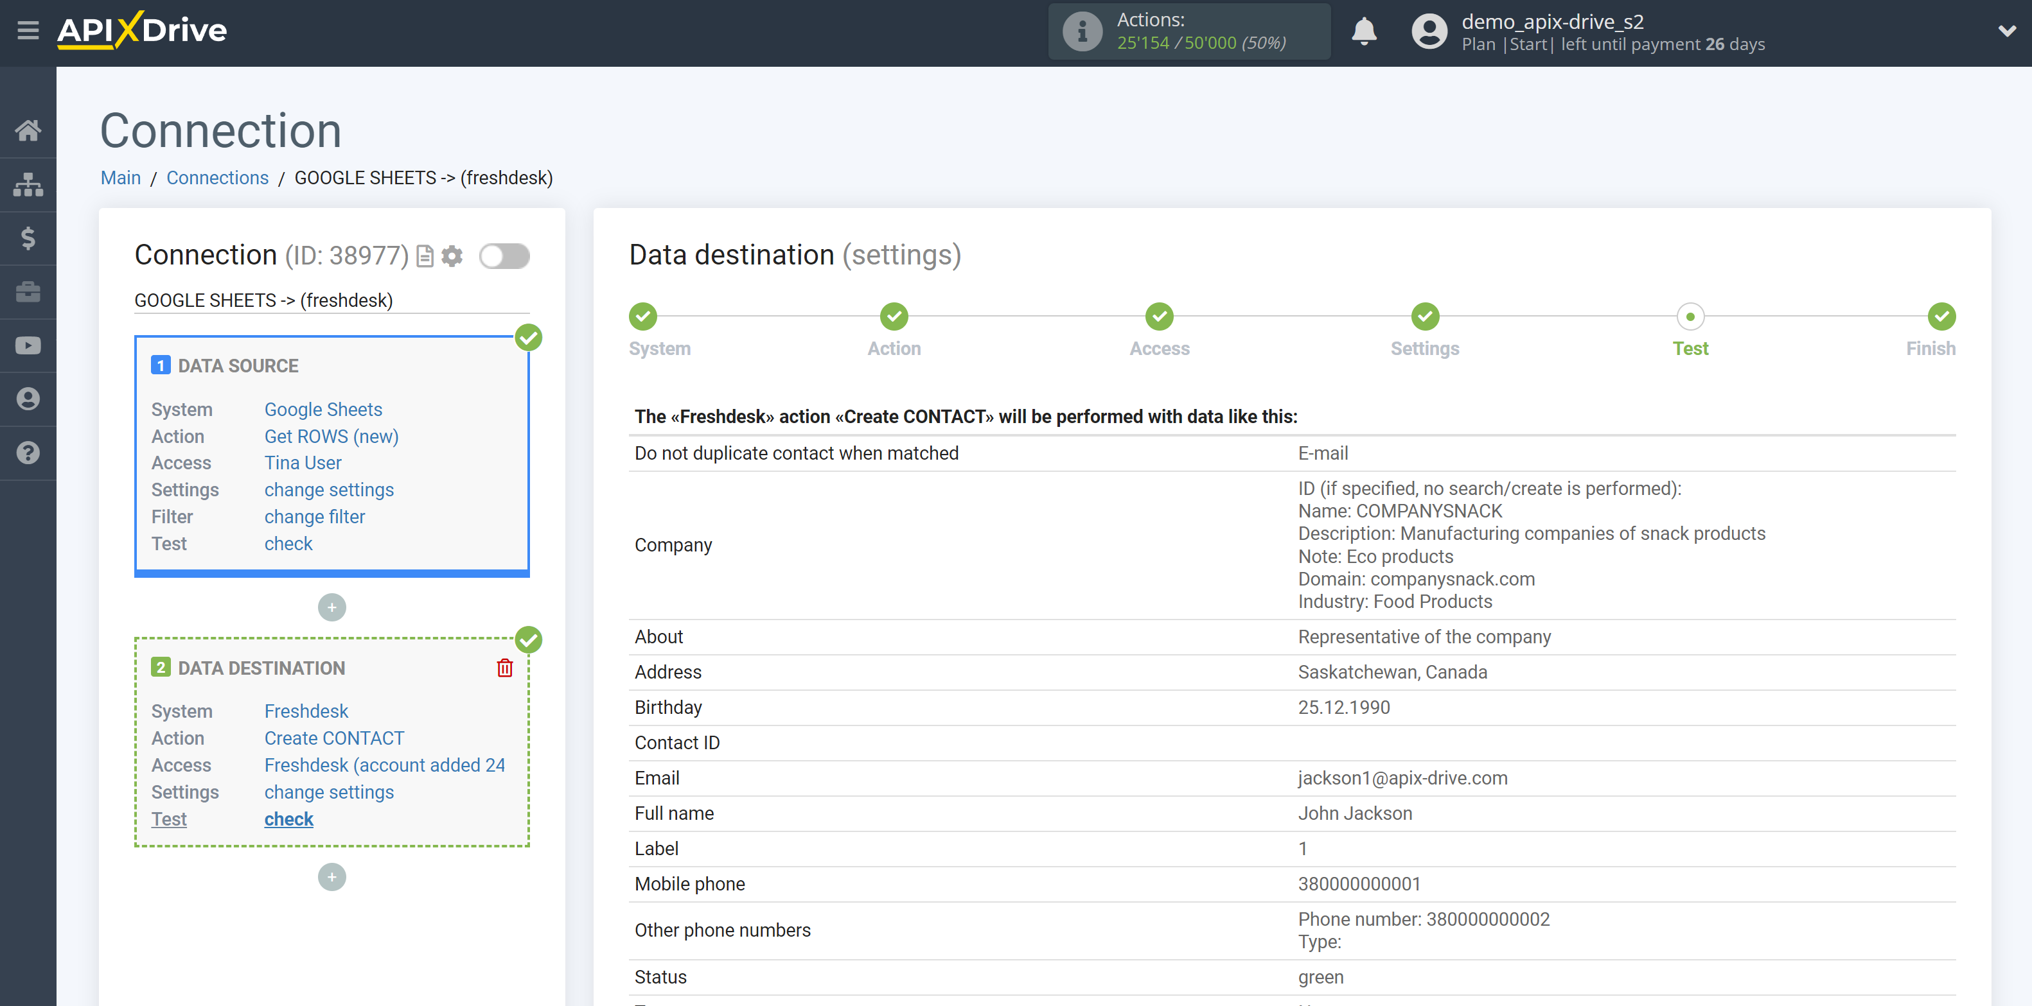Open the notifications bell

point(1364,31)
